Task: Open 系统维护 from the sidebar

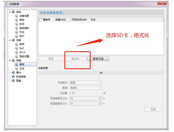Action: (17, 28)
